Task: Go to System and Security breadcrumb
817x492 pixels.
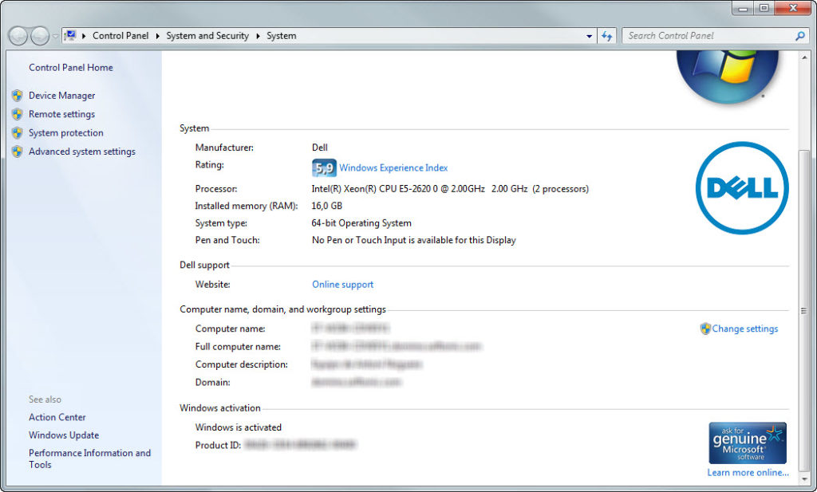Action: coord(207,36)
